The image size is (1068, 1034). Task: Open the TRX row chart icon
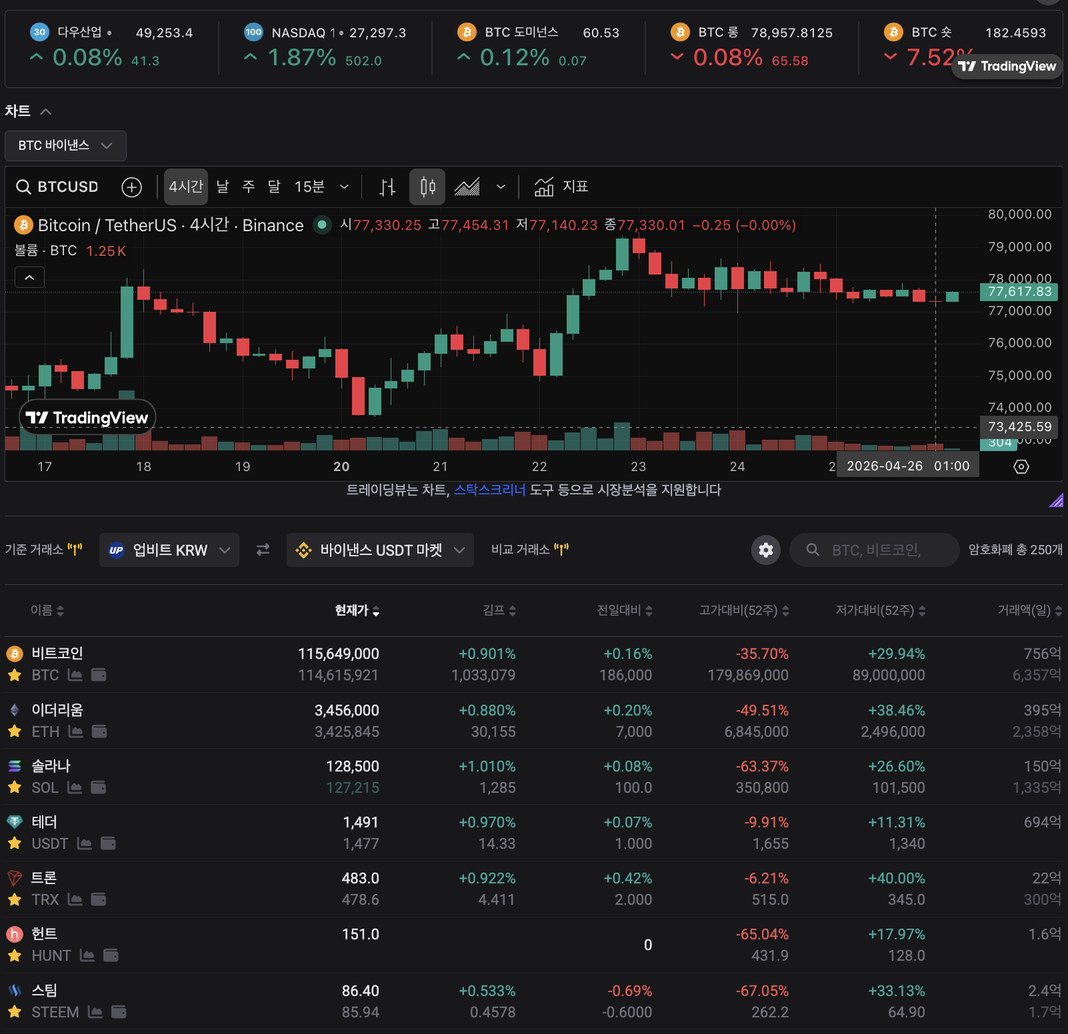(75, 899)
